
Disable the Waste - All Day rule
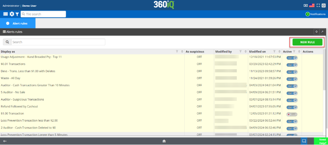click(x=292, y=78)
